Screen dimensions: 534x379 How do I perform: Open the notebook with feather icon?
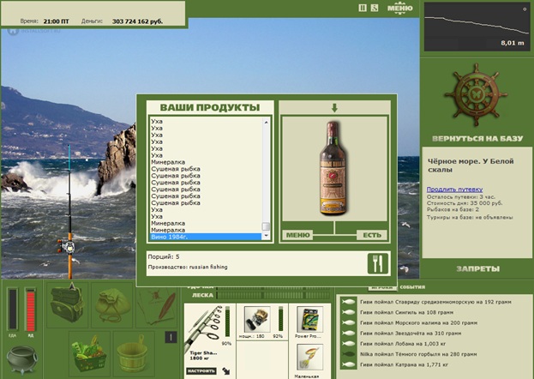point(156,305)
